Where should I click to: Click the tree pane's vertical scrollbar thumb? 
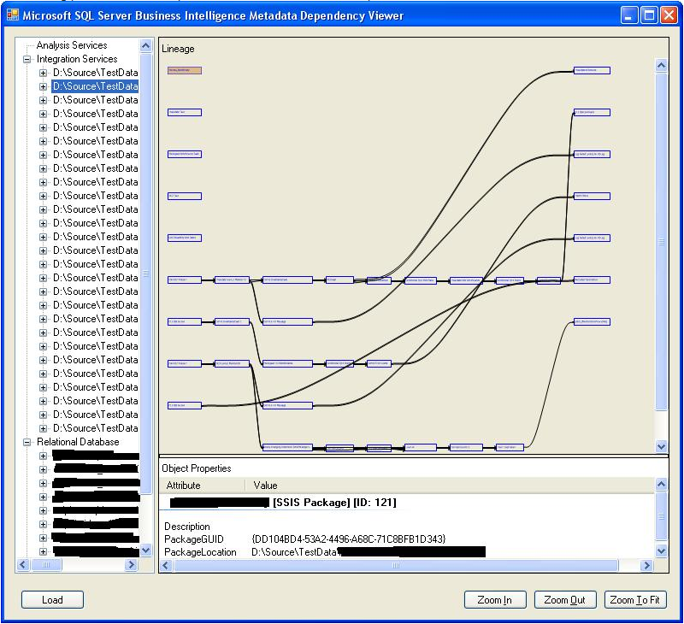pyautogui.click(x=146, y=274)
